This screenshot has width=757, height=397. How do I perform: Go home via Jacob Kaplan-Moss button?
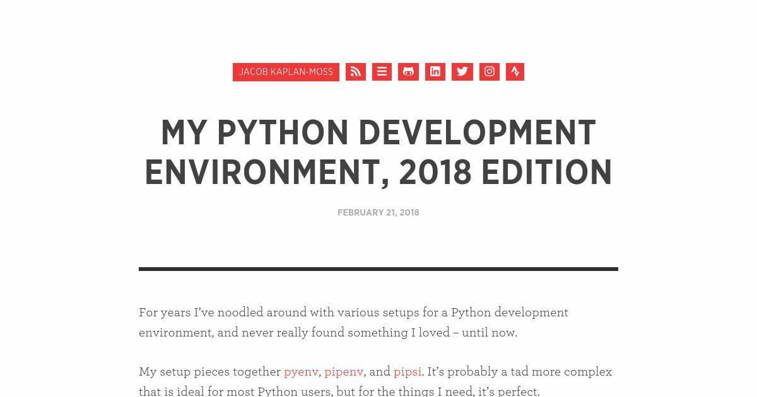pos(286,72)
